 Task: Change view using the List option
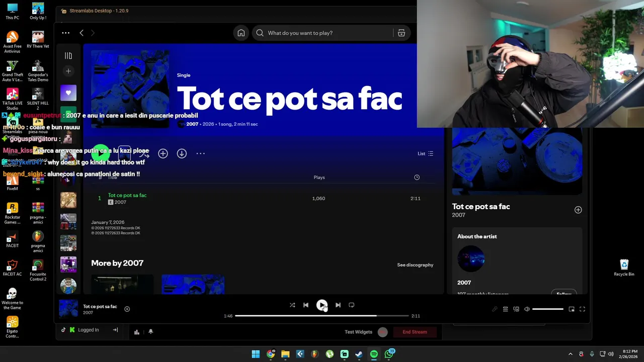[x=425, y=153]
